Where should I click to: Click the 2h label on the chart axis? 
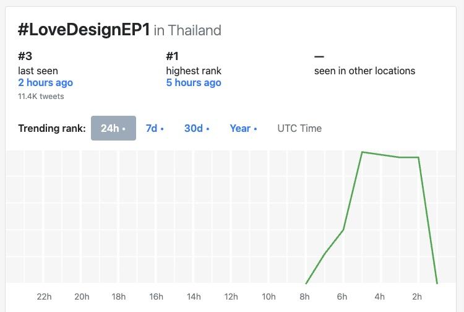[417, 297]
